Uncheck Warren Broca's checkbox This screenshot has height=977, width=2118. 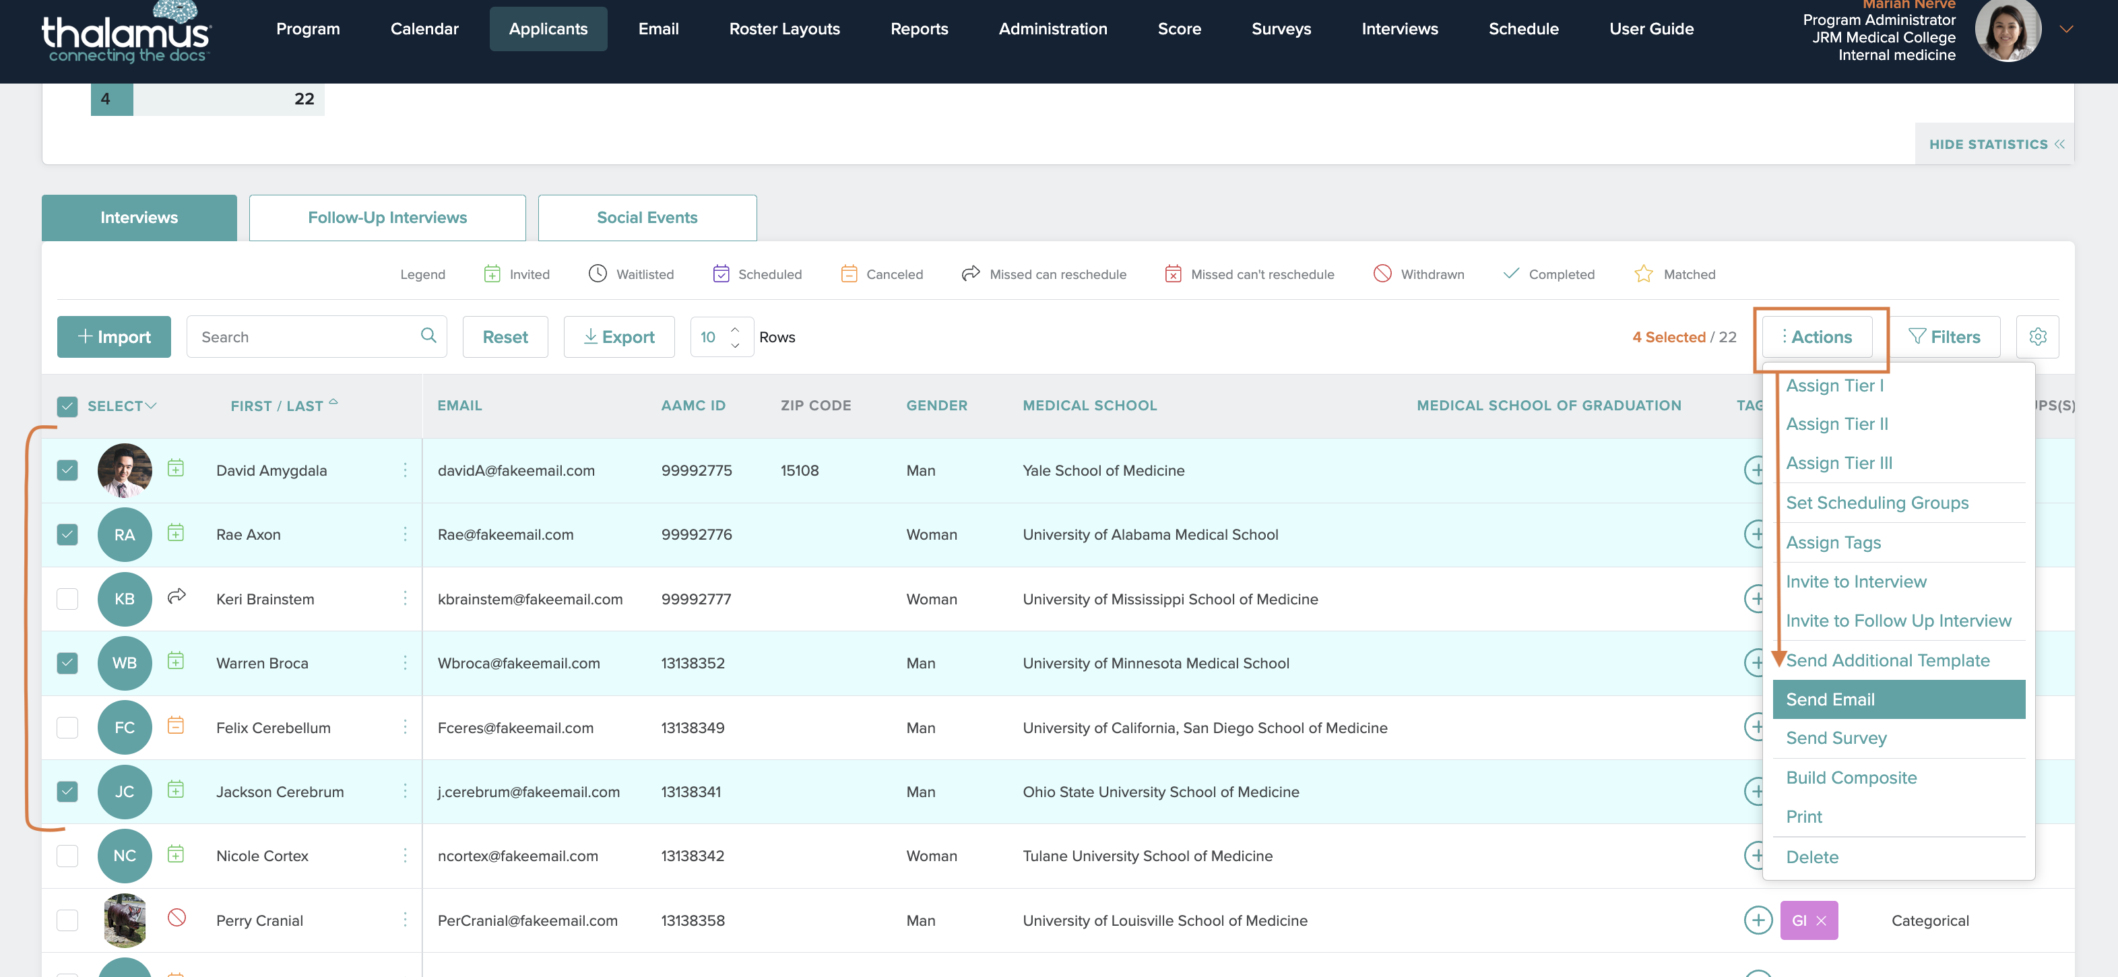coord(67,662)
